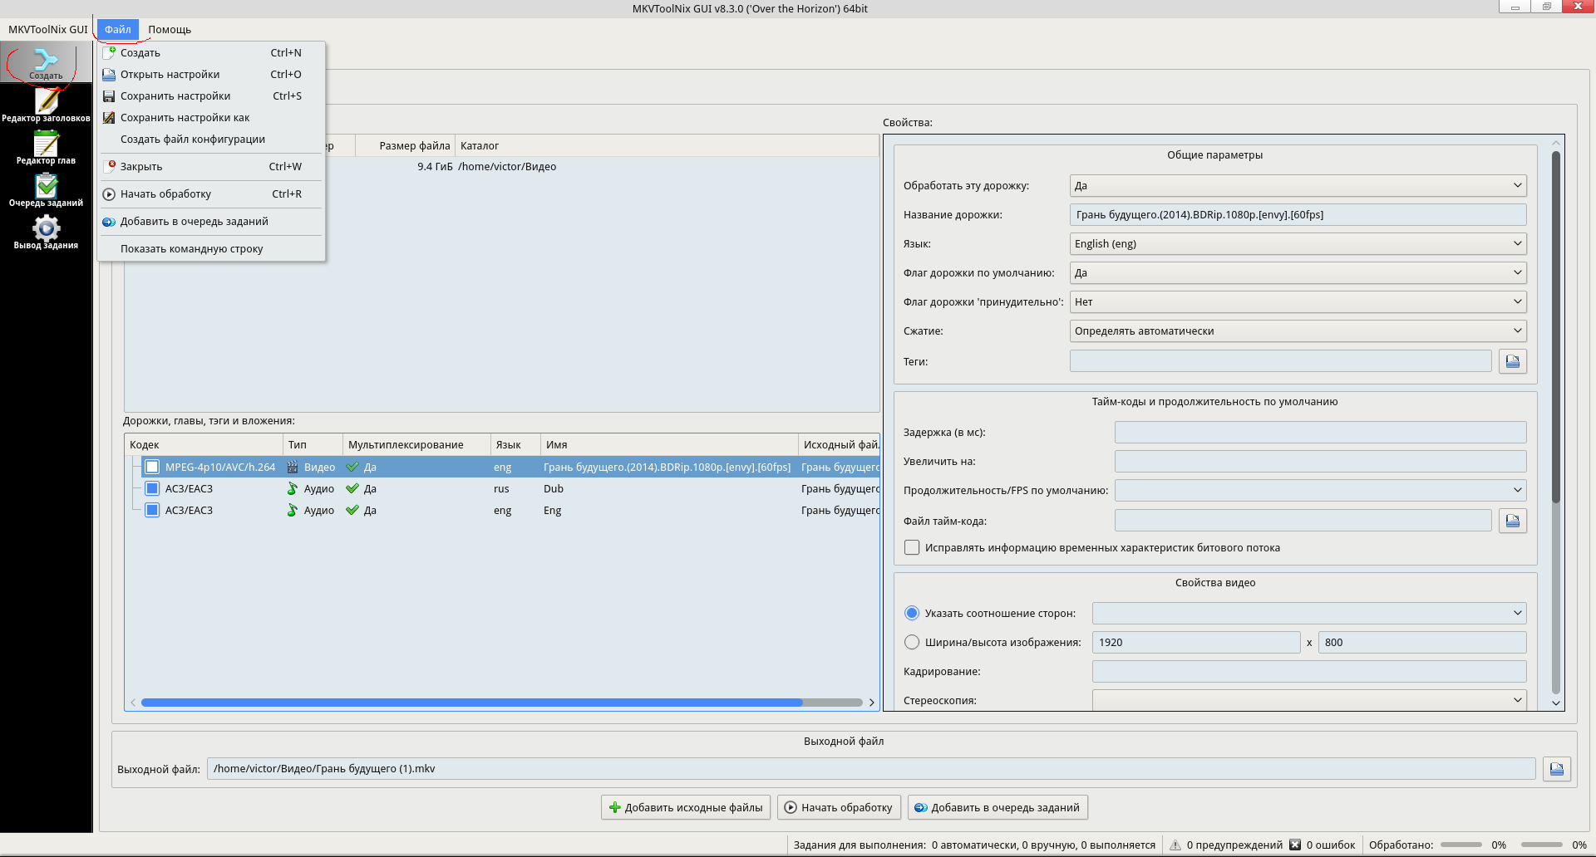
Task: Expand the Язык language dropdown
Action: coord(1297,244)
